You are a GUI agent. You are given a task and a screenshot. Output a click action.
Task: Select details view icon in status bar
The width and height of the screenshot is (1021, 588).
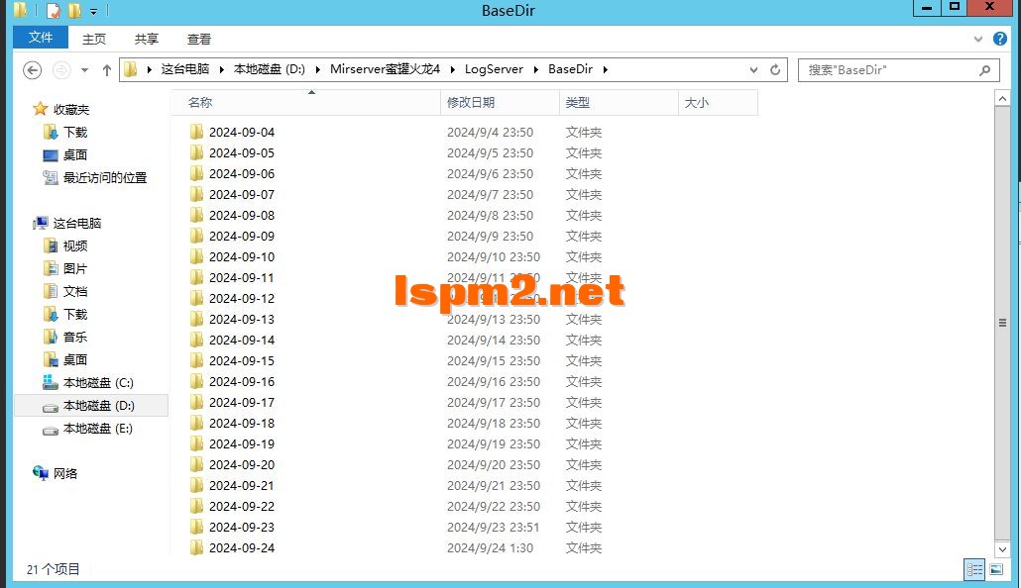(974, 569)
